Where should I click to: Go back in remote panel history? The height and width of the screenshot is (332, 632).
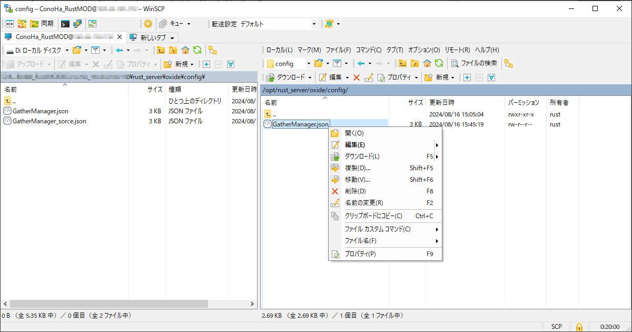(x=361, y=64)
